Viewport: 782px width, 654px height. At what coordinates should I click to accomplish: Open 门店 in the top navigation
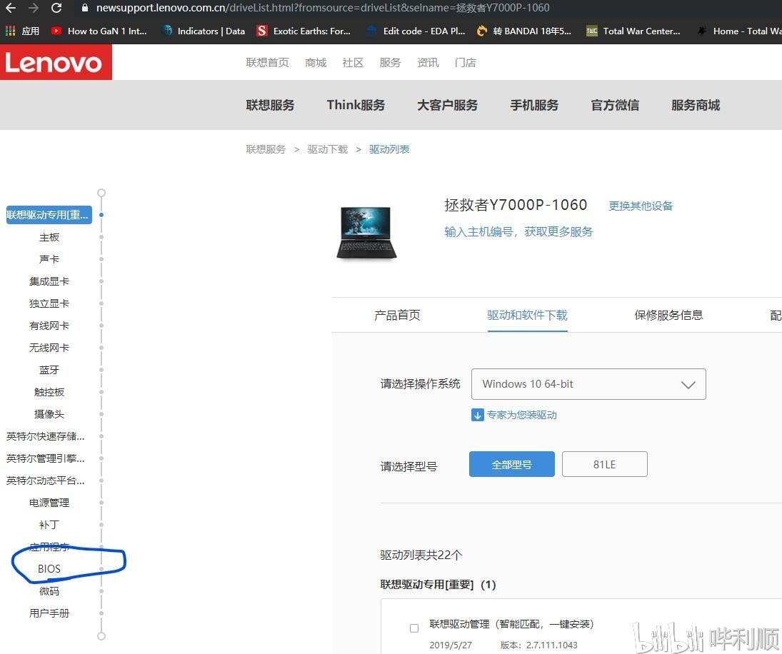(466, 62)
